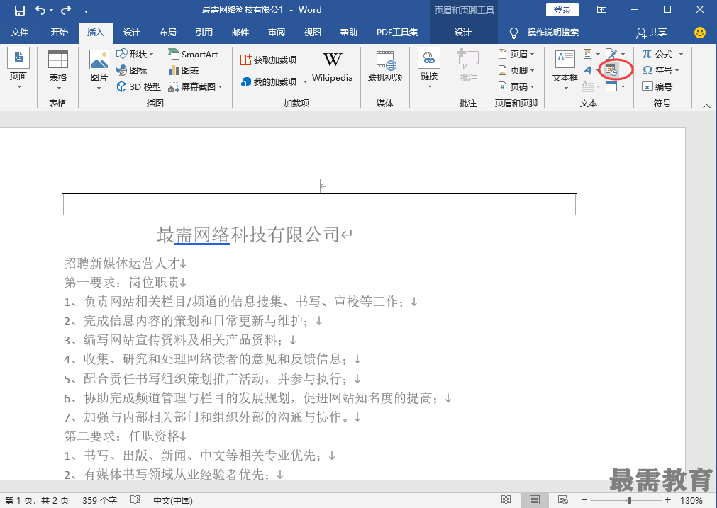The image size is (717, 508).
Task: Open the 屏幕截图 screenshot dropdown
Action: (195, 87)
